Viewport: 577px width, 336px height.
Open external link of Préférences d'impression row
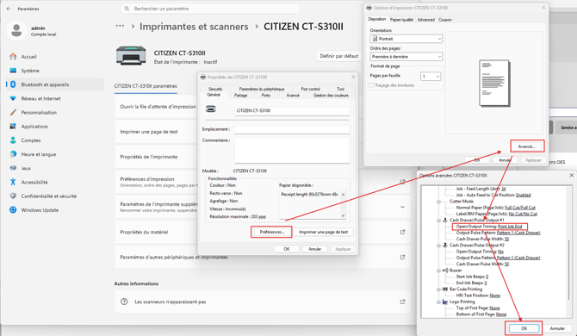402,182
